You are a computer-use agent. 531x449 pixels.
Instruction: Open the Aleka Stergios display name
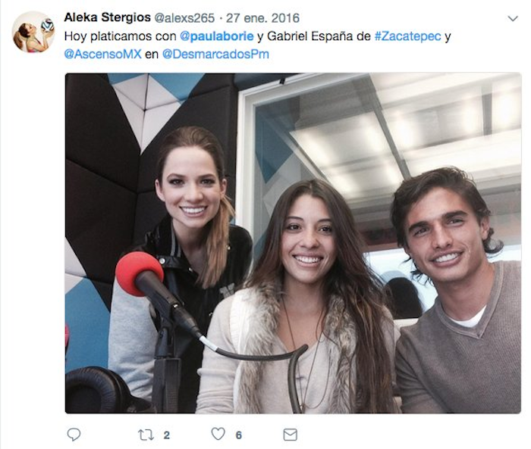point(108,17)
